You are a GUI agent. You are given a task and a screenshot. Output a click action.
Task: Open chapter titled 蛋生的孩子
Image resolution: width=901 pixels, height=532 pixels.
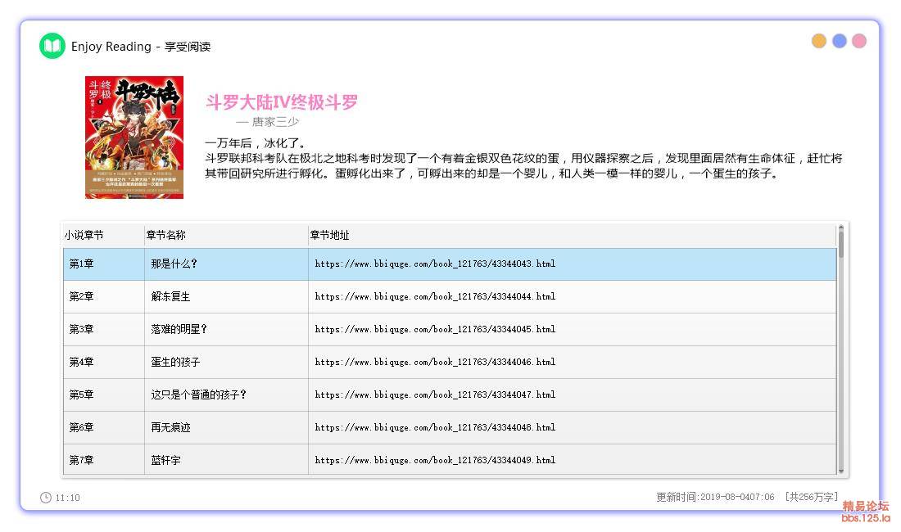(175, 362)
